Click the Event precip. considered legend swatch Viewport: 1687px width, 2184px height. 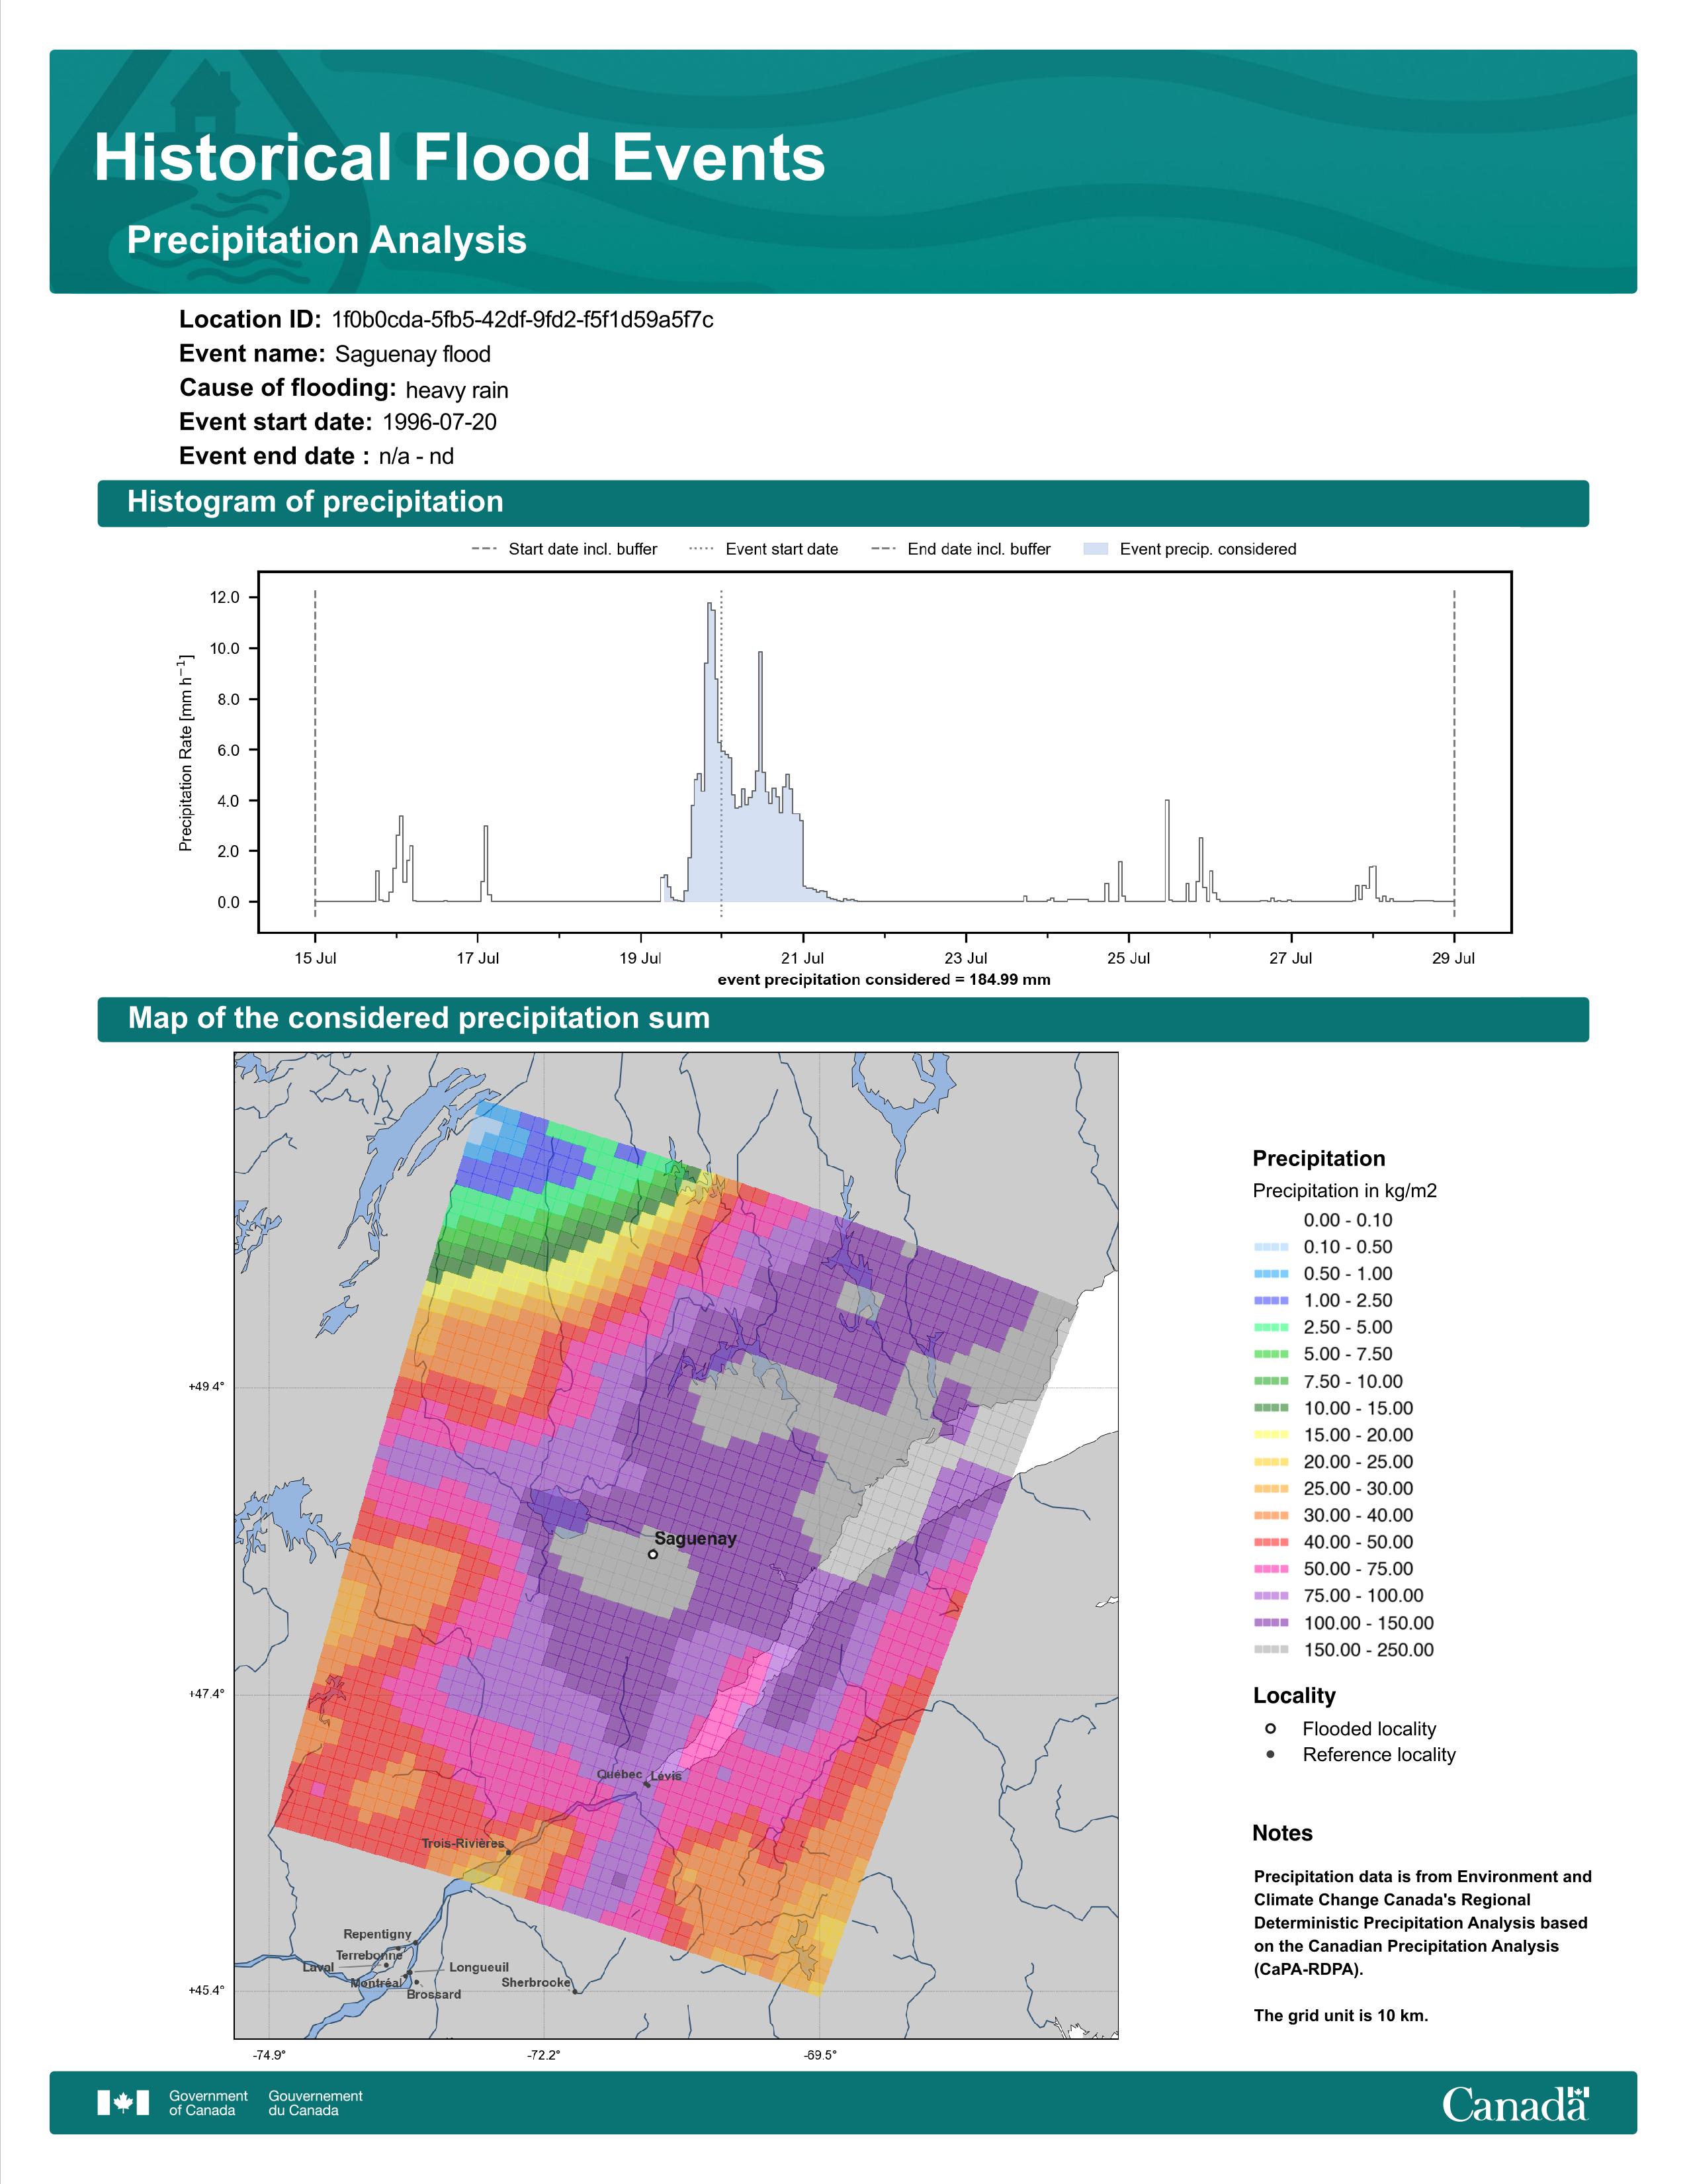click(1096, 549)
